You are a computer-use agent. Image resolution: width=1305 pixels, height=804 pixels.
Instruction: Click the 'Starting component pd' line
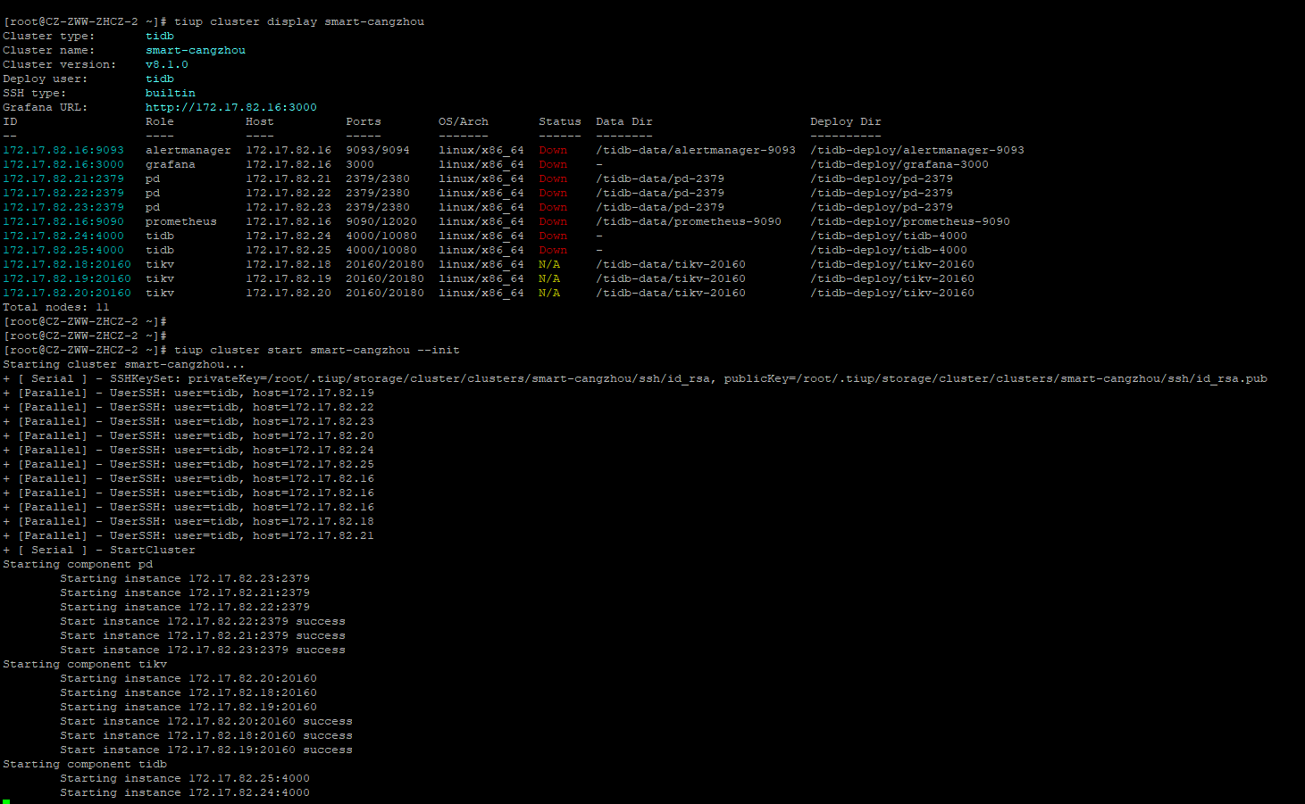point(78,564)
